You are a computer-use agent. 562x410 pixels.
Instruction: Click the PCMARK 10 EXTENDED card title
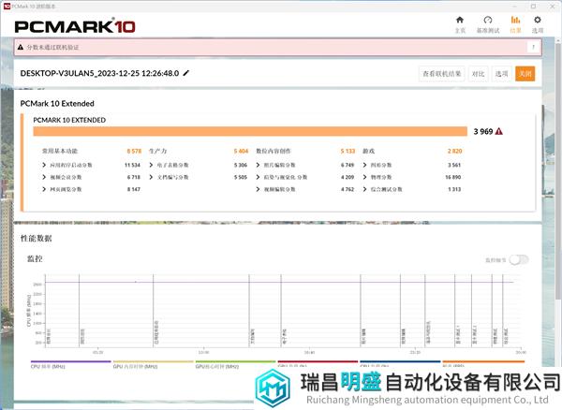click(x=69, y=120)
